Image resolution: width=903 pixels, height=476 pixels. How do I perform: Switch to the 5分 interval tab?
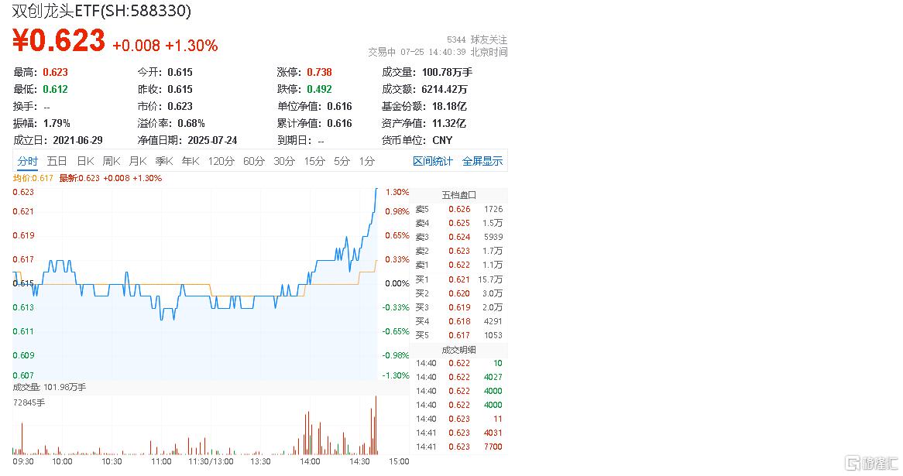(342, 161)
